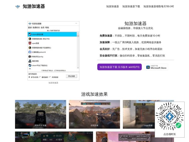Image resolution: width=189 pixels, height=142 pixels.
Task: Click the 金融级线路，市级接入节点优化 subtitle
Action: coord(135,28)
